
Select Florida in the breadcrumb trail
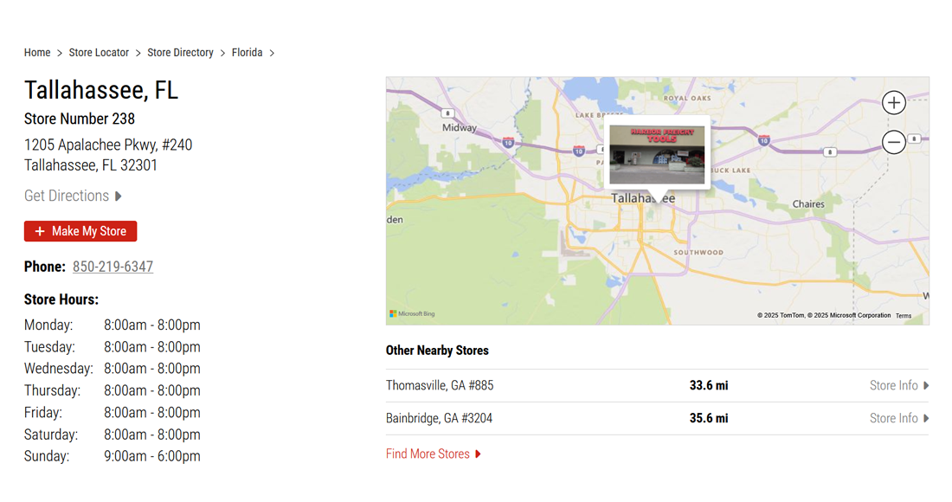[x=247, y=52]
